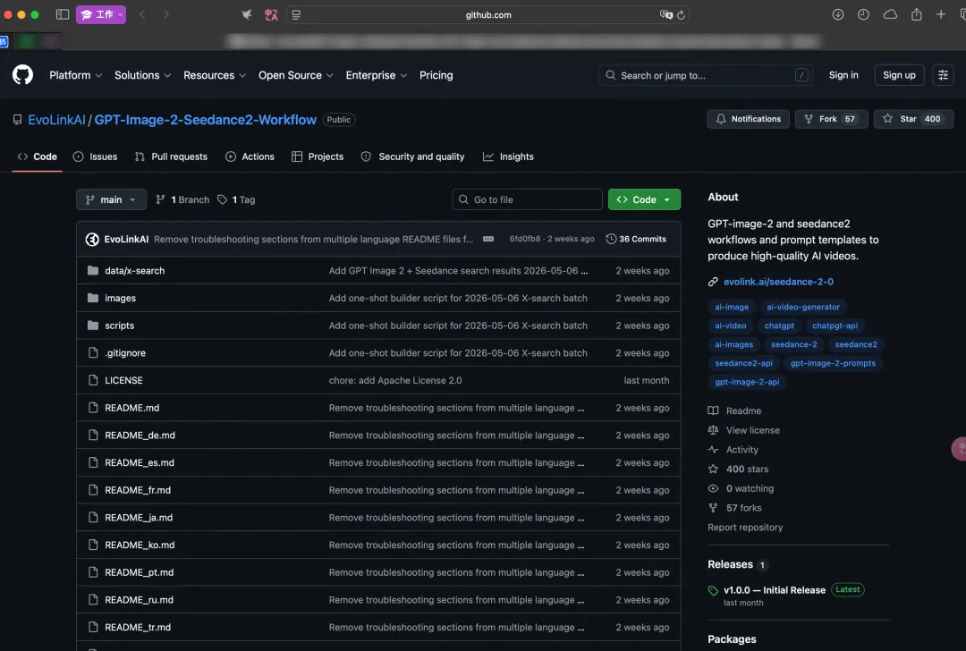This screenshot has width=966, height=651.
Task: Open the .gitignore file
Action: 125,353
